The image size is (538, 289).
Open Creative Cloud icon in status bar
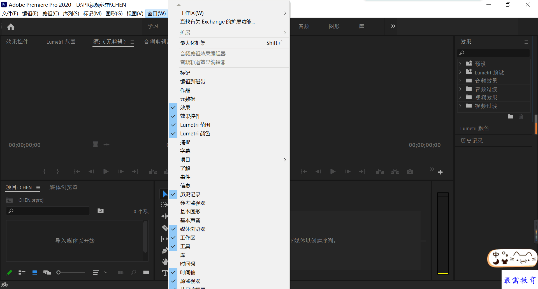point(4,285)
